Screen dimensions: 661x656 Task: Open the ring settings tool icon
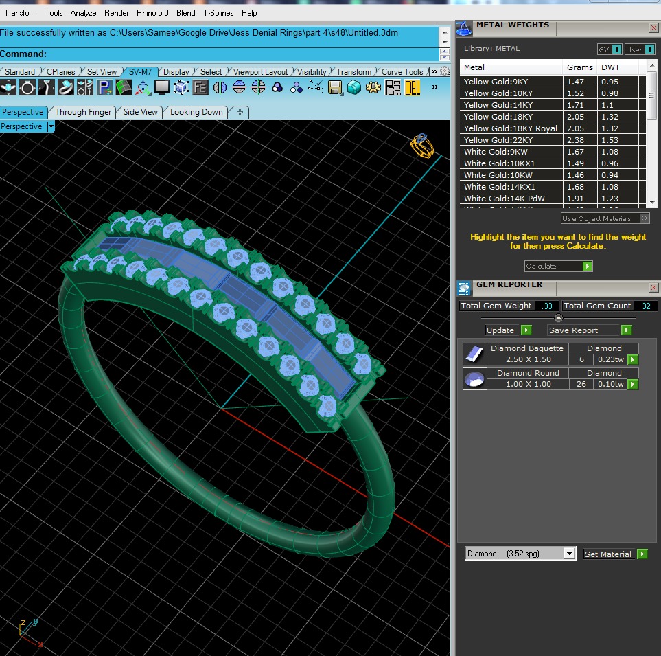[27, 87]
